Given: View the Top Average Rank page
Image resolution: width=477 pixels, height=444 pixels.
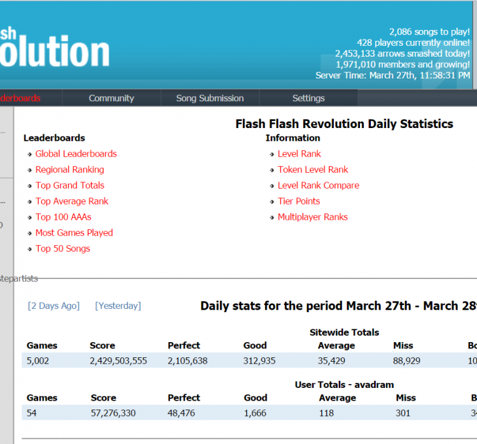Looking at the screenshot, I should click(72, 201).
